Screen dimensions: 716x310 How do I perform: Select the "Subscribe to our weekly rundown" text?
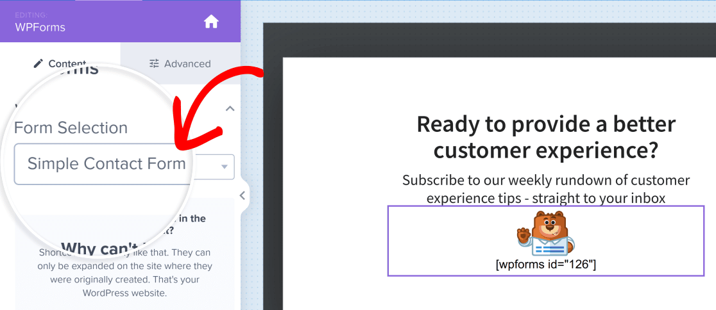(x=546, y=189)
